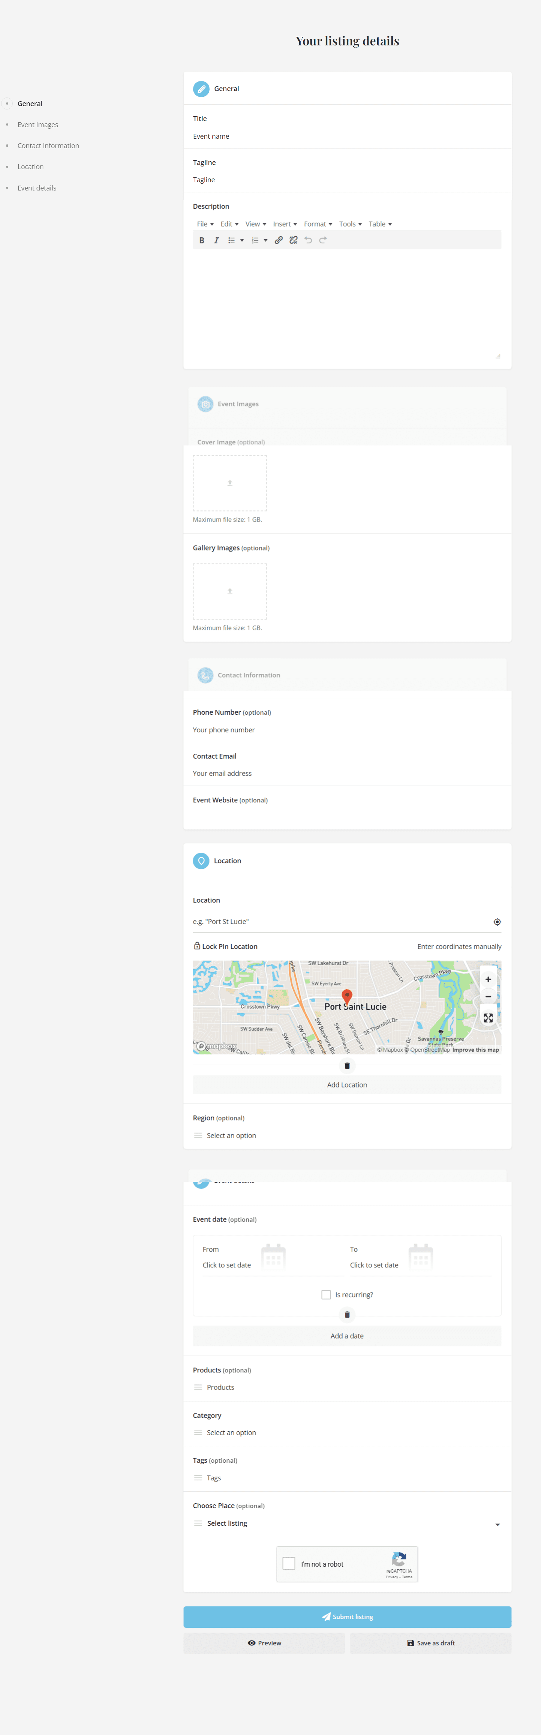Click the remove link icon
Image resolution: width=541 pixels, height=1735 pixels.
pyautogui.click(x=293, y=240)
